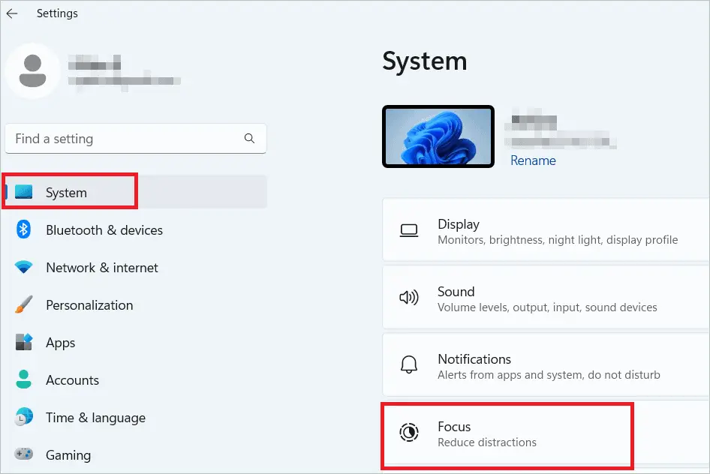Click the user profile avatar icon
The height and width of the screenshot is (474, 710).
point(32,70)
